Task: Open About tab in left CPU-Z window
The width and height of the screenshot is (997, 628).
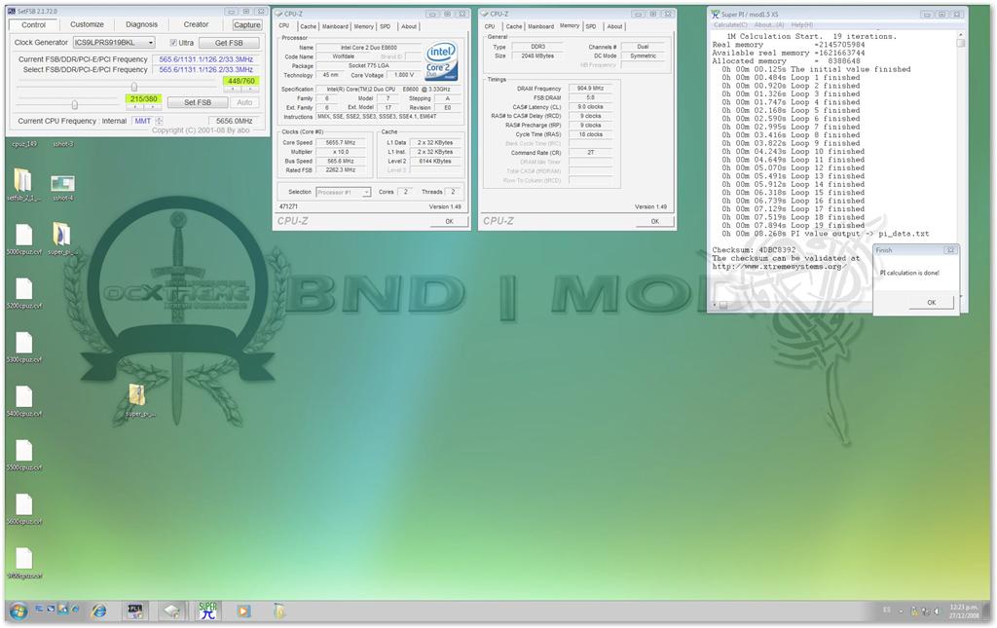Action: (x=409, y=26)
